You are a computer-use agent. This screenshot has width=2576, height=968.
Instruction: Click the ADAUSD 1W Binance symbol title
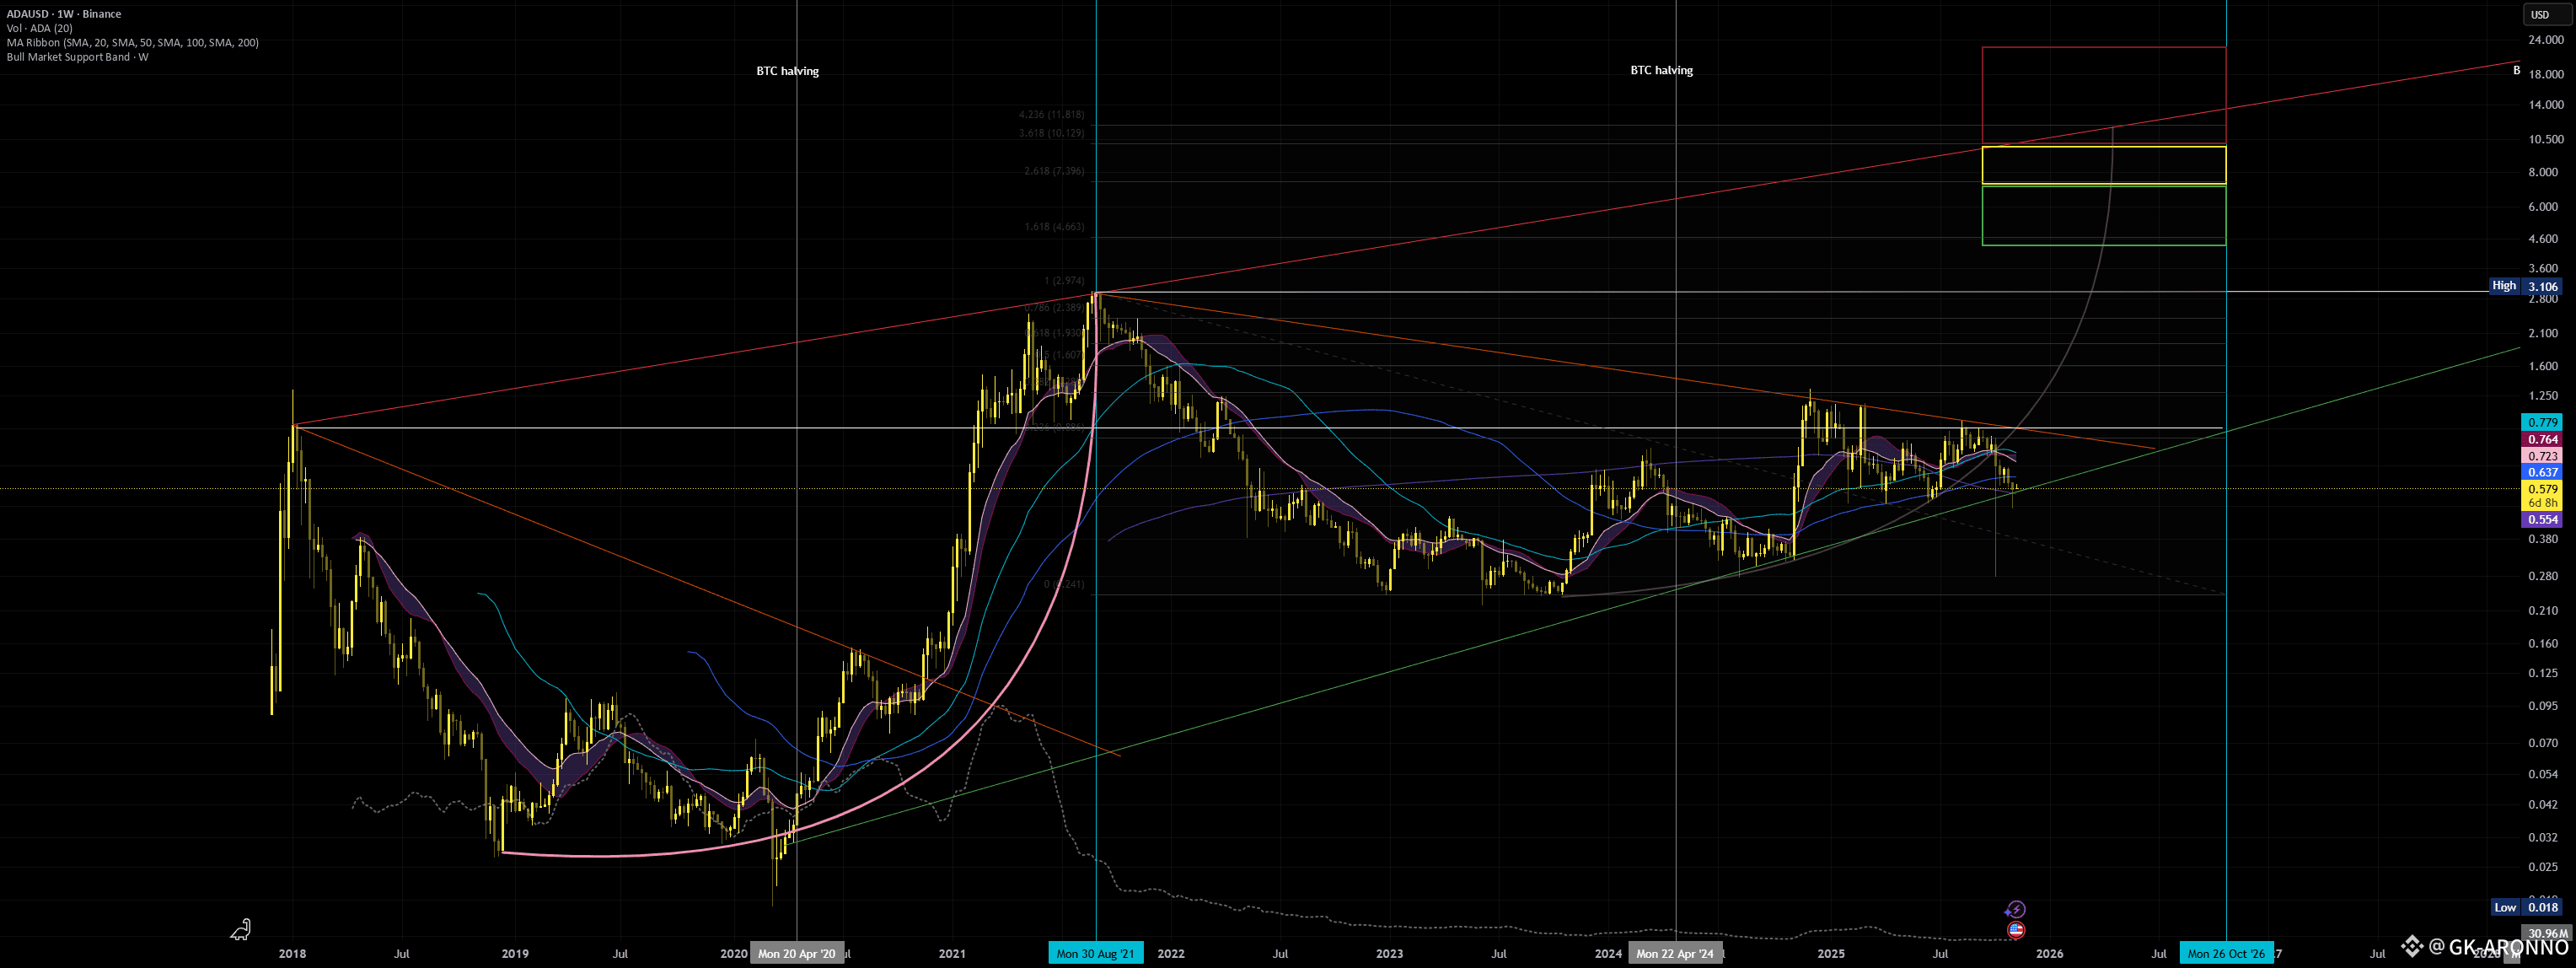64,14
